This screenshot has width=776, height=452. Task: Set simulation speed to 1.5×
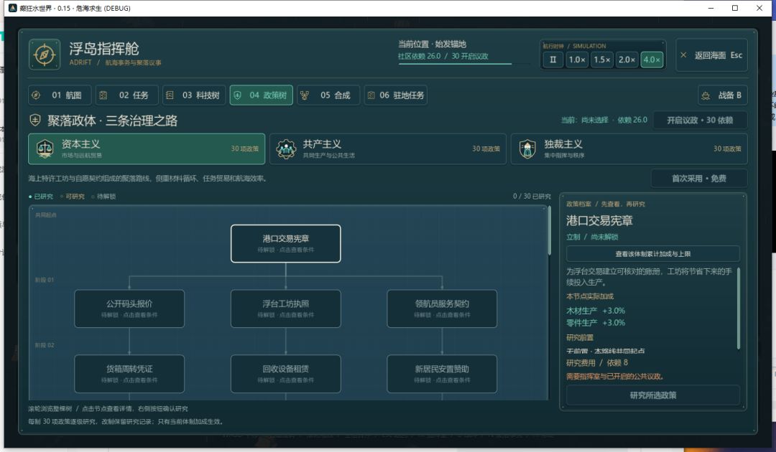click(x=602, y=60)
